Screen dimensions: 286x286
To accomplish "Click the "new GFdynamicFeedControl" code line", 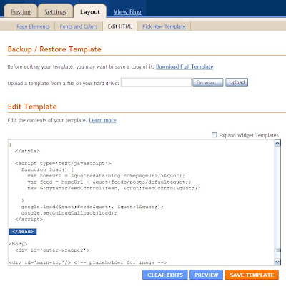I will point(114,188).
